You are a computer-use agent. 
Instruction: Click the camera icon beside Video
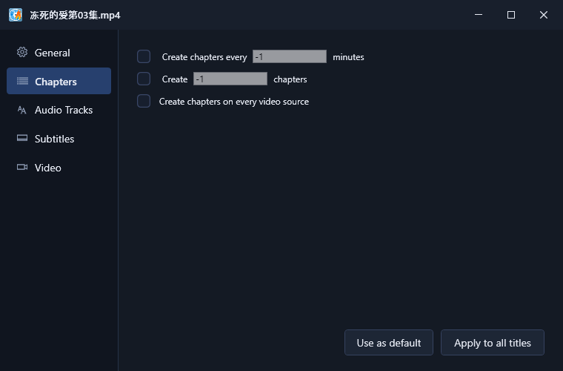(22, 167)
